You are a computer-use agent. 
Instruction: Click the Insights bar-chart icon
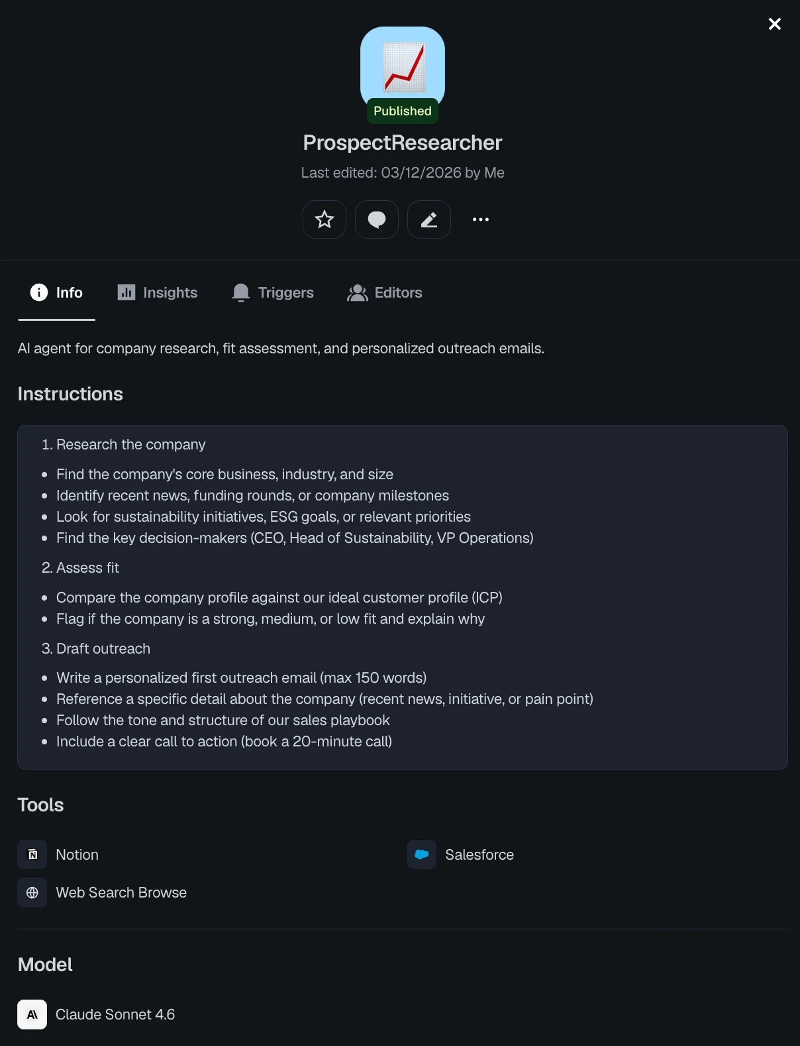click(x=126, y=292)
